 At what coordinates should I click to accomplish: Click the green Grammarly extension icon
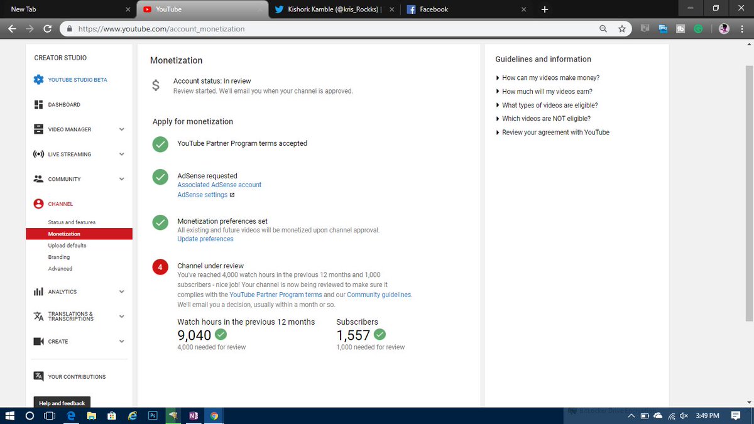pyautogui.click(x=698, y=29)
